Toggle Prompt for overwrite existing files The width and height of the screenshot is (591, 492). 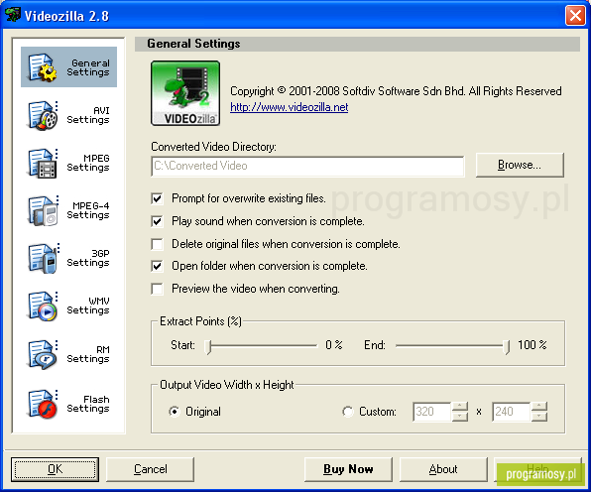coord(158,198)
